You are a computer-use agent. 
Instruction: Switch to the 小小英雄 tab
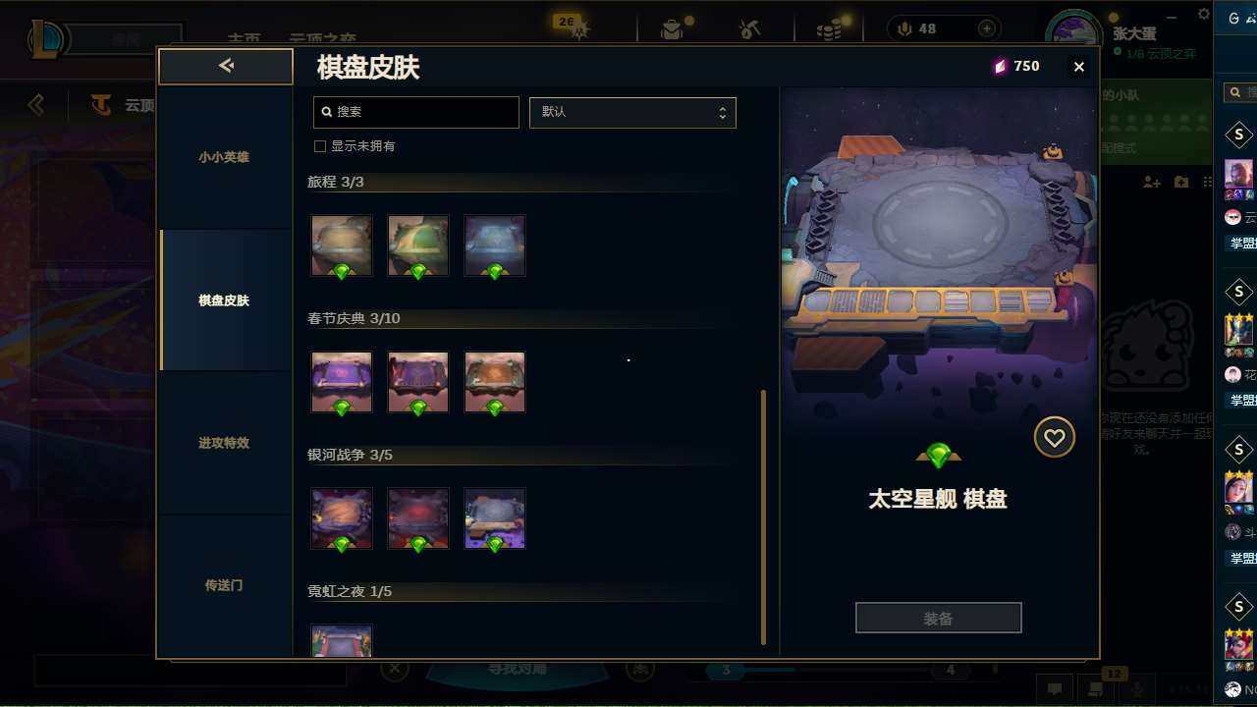tap(224, 157)
